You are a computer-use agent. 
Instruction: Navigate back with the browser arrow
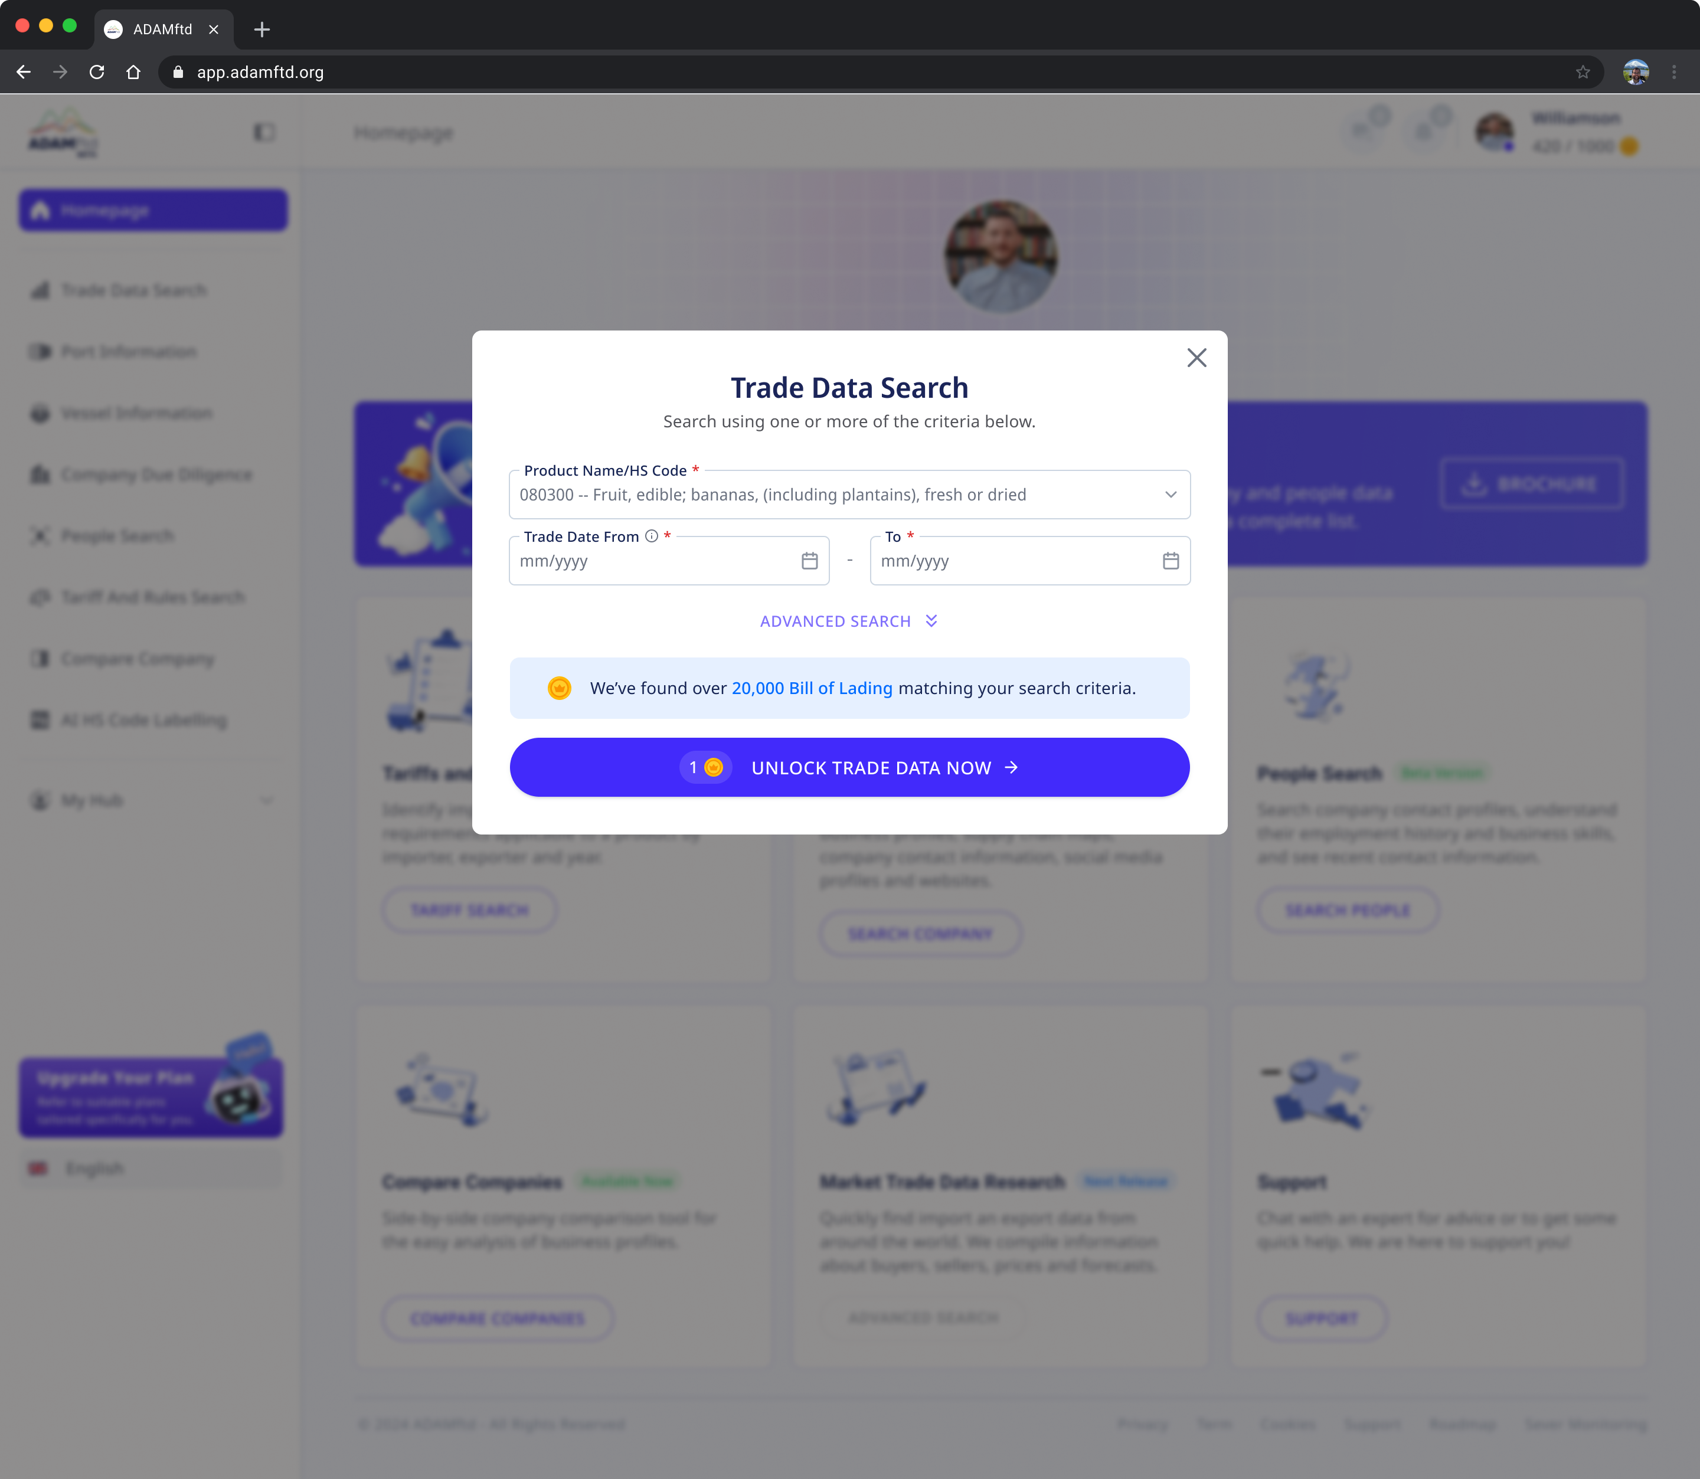pyautogui.click(x=23, y=73)
